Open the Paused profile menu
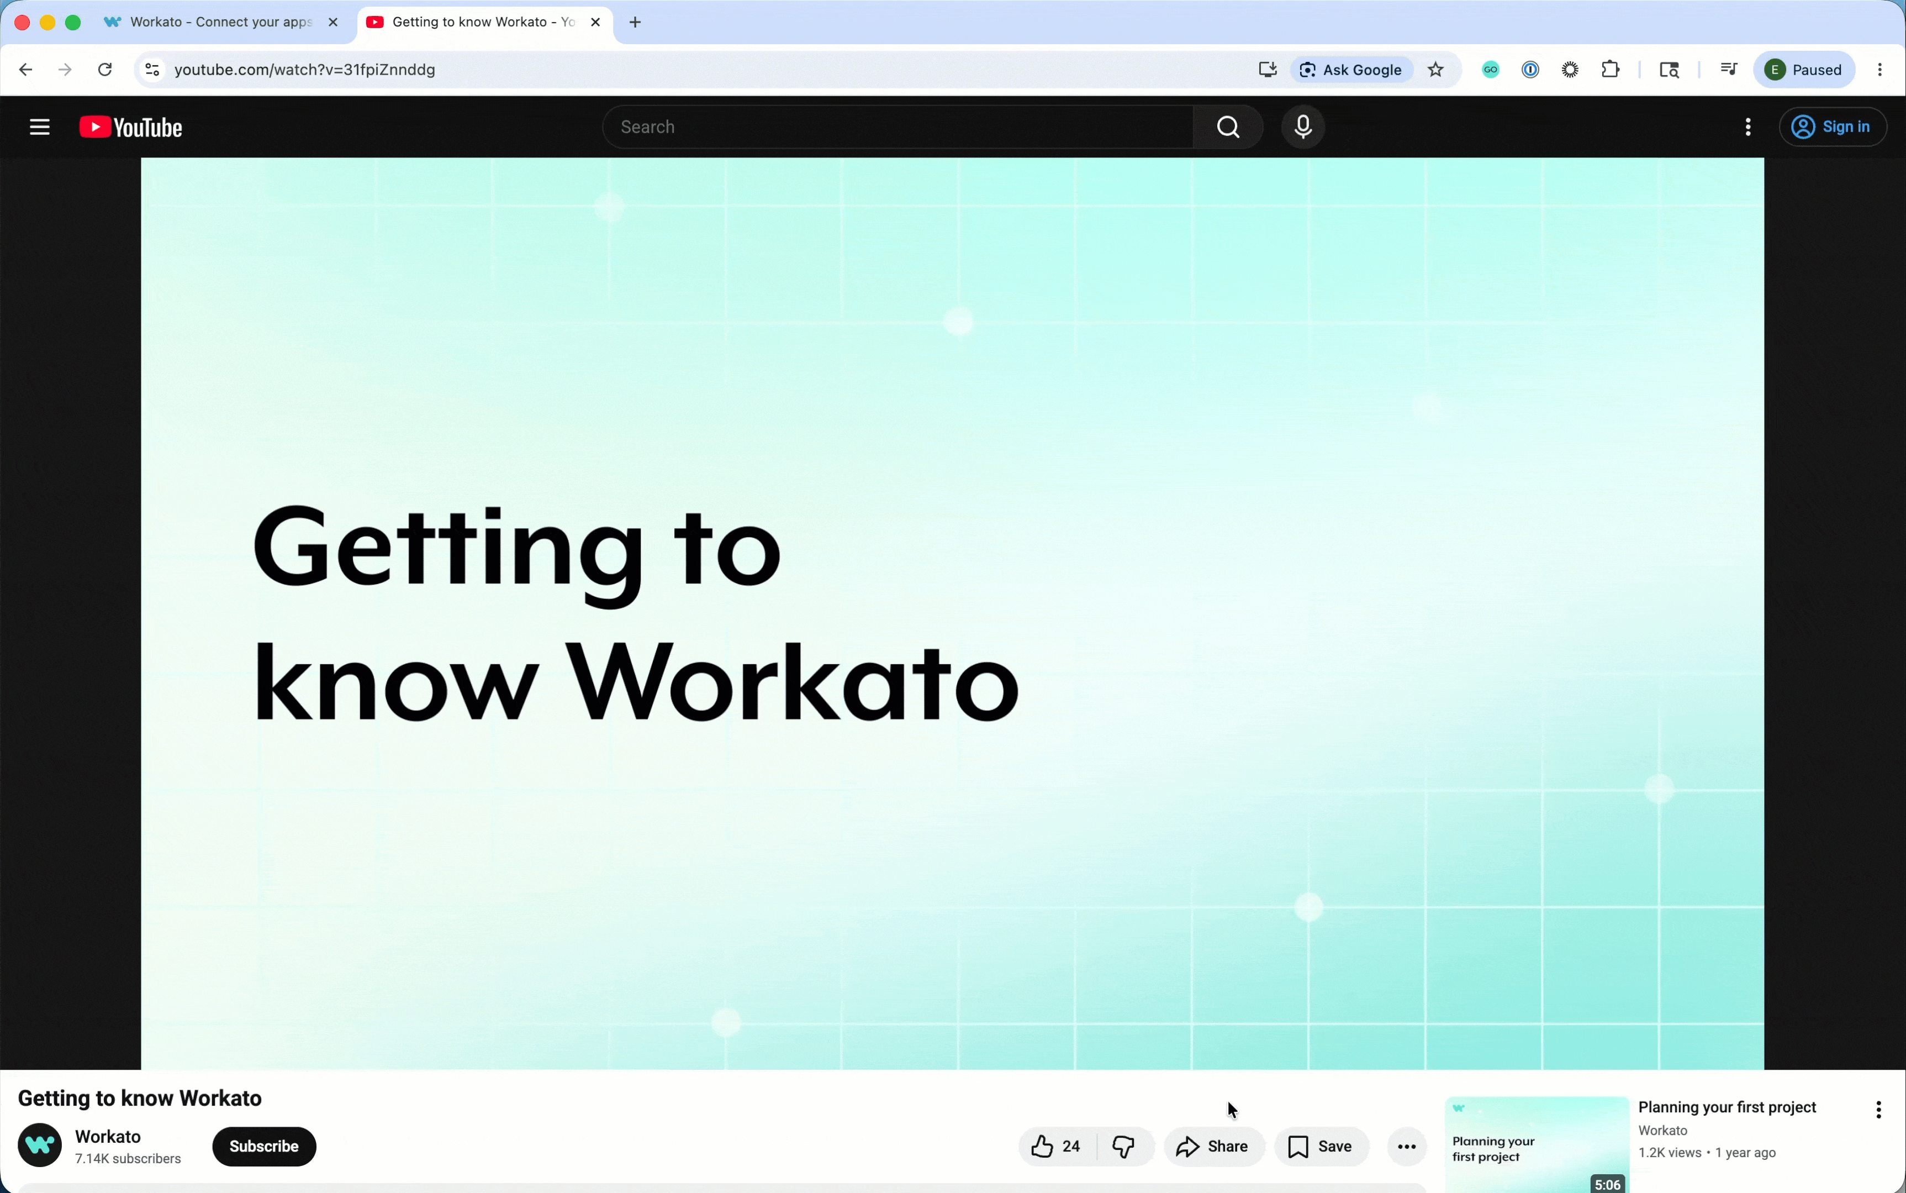The width and height of the screenshot is (1906, 1193). [1804, 70]
